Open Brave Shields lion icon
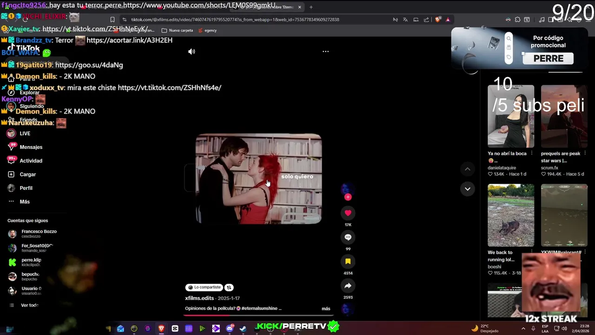595x335 pixels. pyautogui.click(x=437, y=20)
